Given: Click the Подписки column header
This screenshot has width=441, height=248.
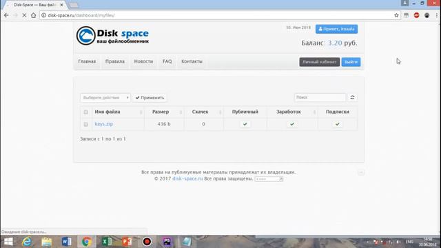Looking at the screenshot, I should pos(338,112).
